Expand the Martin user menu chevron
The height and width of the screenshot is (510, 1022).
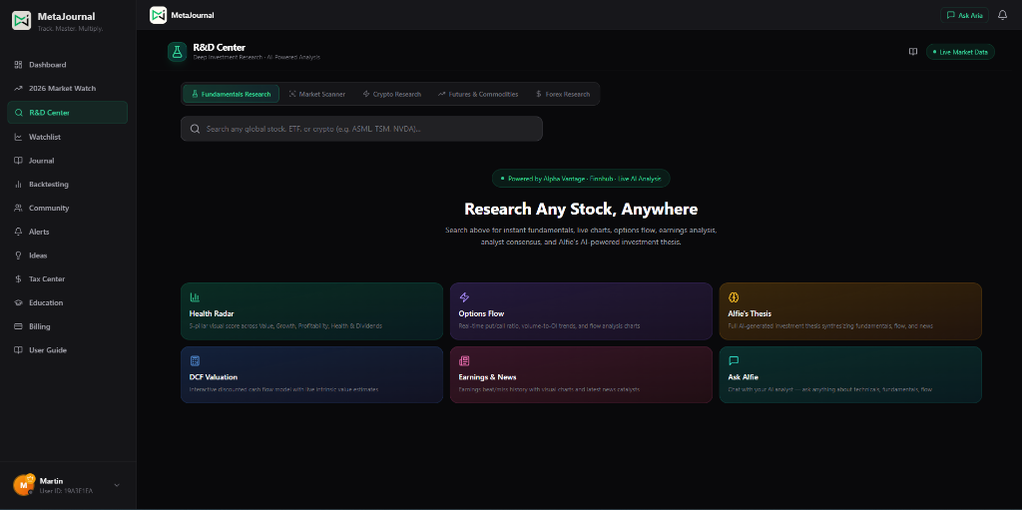coord(117,485)
